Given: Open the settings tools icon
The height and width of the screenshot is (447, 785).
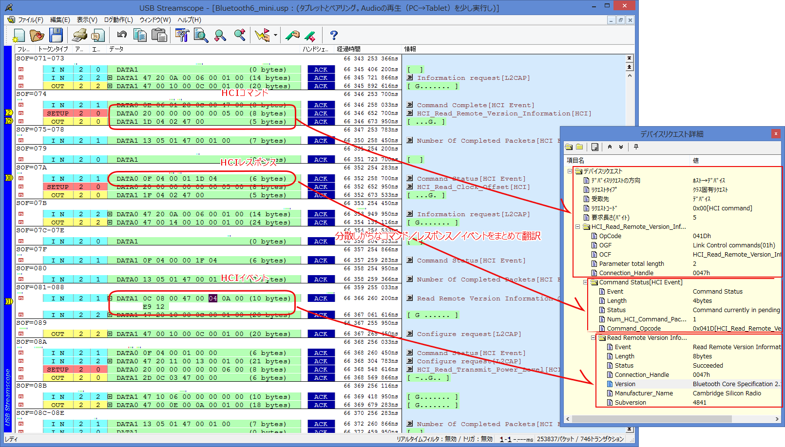Looking at the screenshot, I should [182, 36].
